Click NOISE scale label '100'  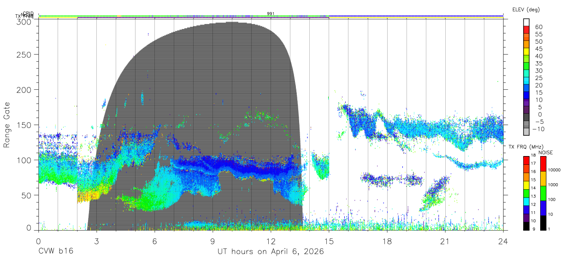click(x=553, y=200)
